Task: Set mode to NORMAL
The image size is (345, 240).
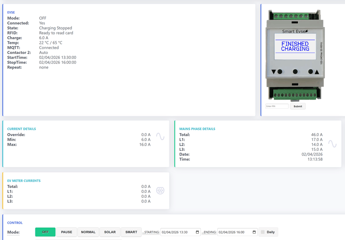Action: (88, 232)
